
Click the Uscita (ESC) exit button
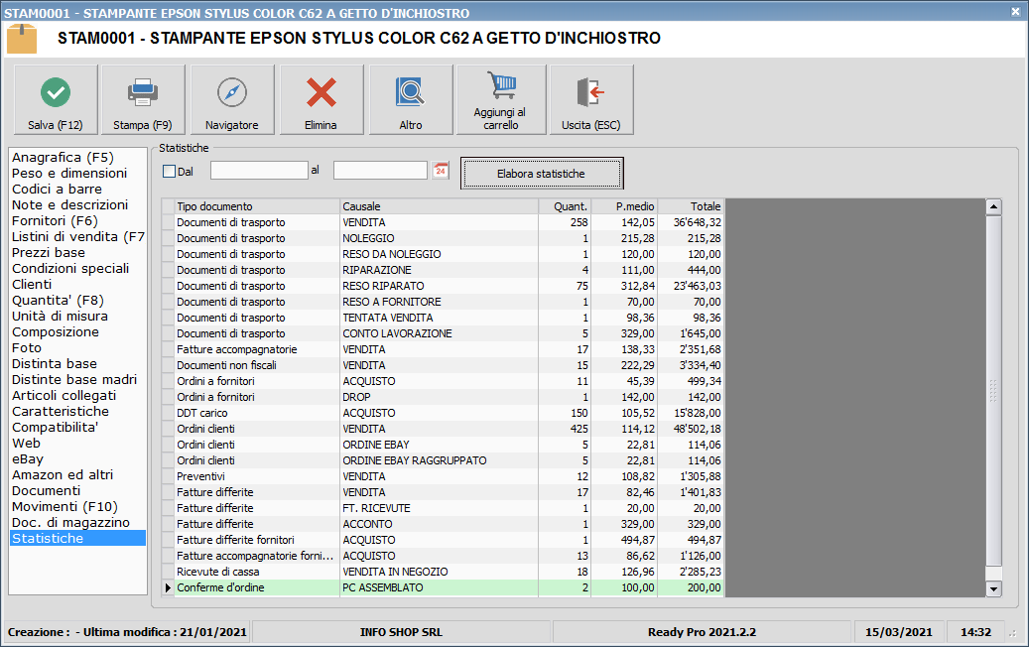click(x=591, y=100)
